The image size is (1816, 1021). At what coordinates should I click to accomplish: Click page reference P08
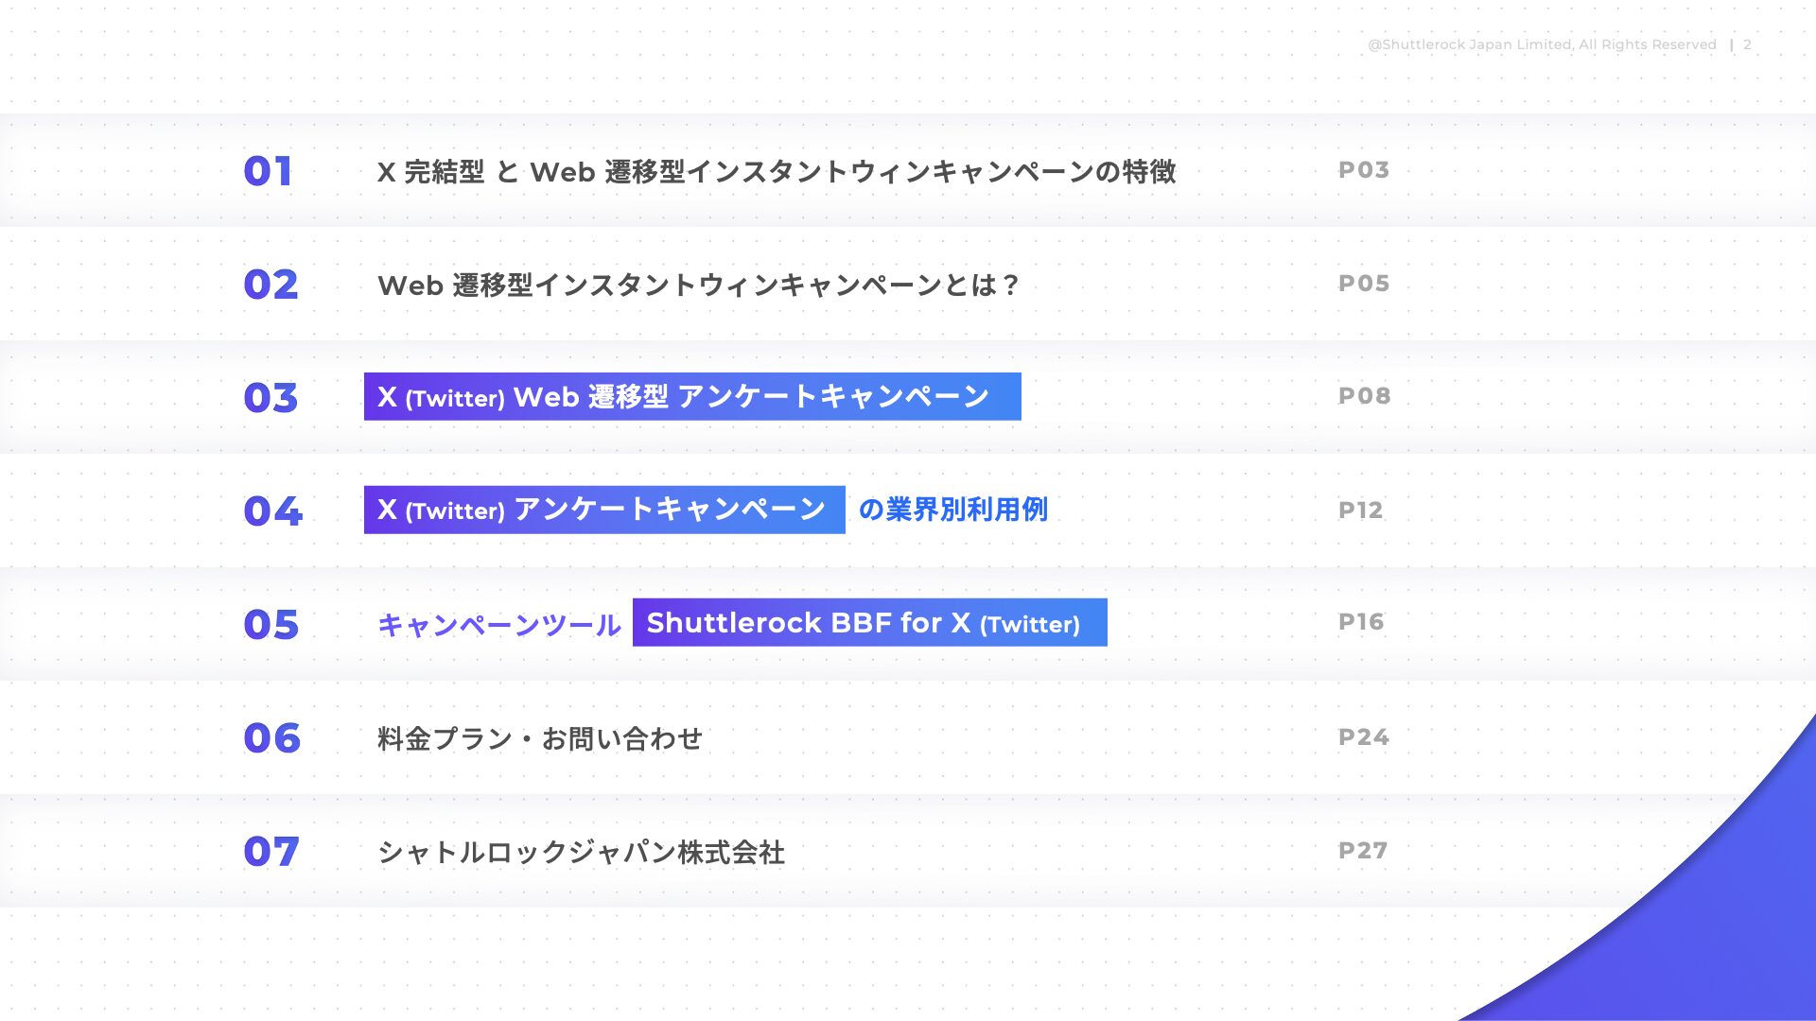pos(1365,396)
